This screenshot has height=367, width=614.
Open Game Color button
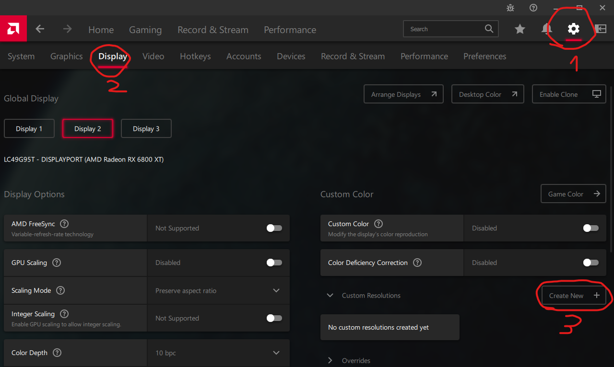(574, 194)
